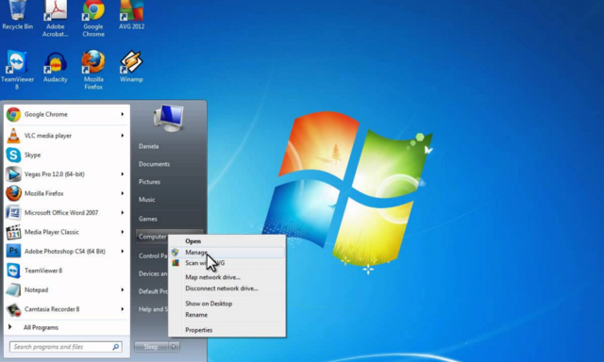Expand Vegas Pro jump list arrow
This screenshot has width=604, height=362.
(123, 173)
